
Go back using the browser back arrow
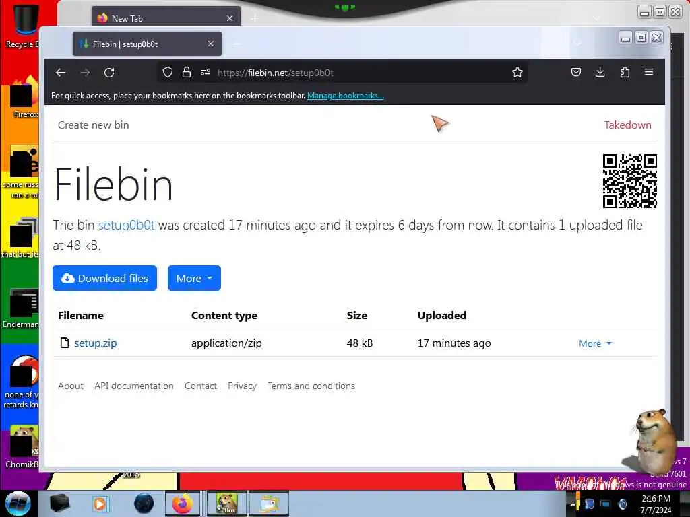61,73
